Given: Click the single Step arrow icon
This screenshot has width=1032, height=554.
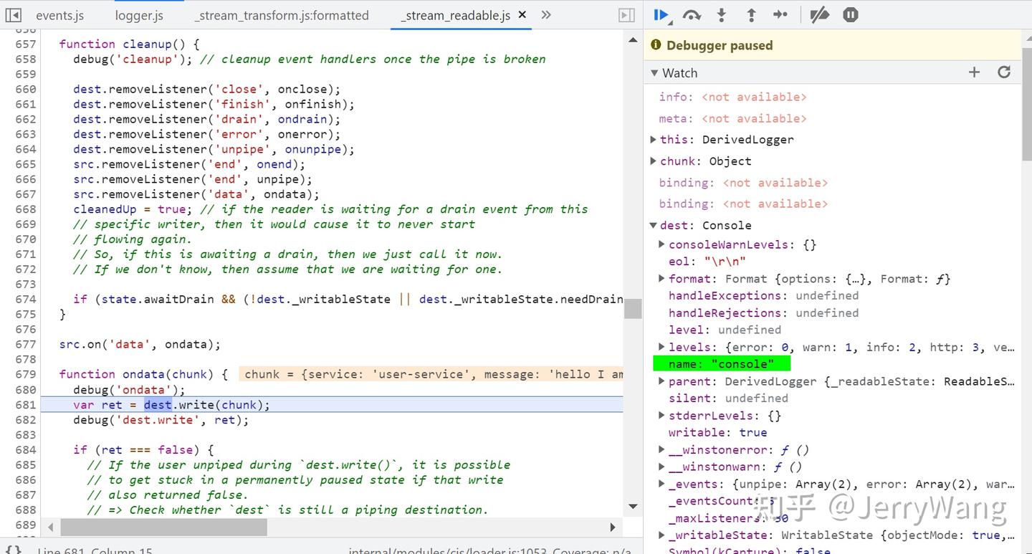Looking at the screenshot, I should click(780, 15).
